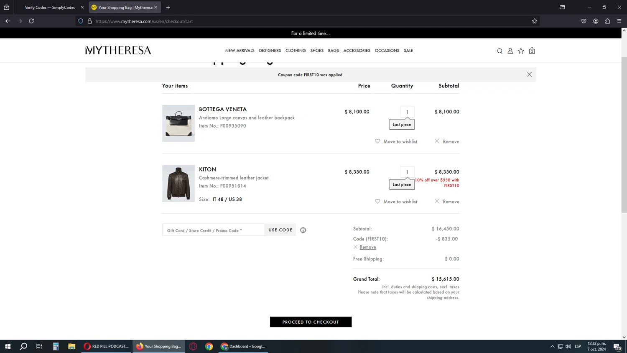
Task: Open the Clothing menu
Action: pyautogui.click(x=296, y=51)
